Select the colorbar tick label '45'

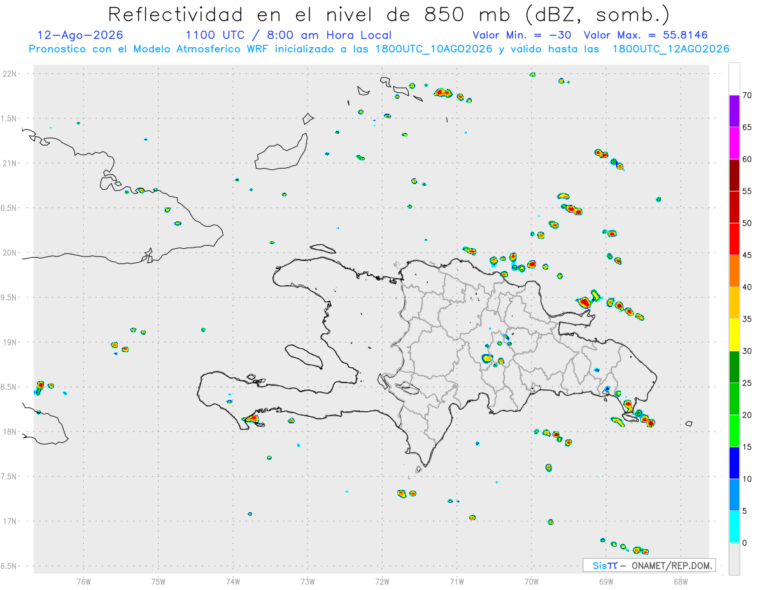coord(747,255)
